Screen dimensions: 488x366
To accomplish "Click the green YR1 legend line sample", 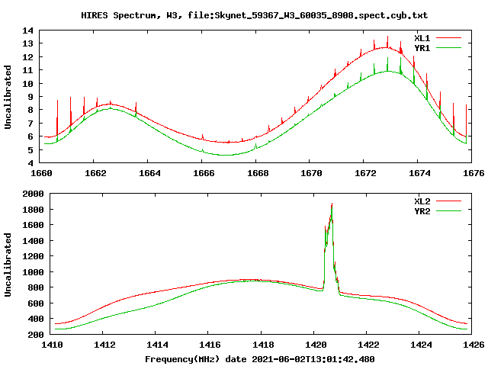I will [448, 48].
